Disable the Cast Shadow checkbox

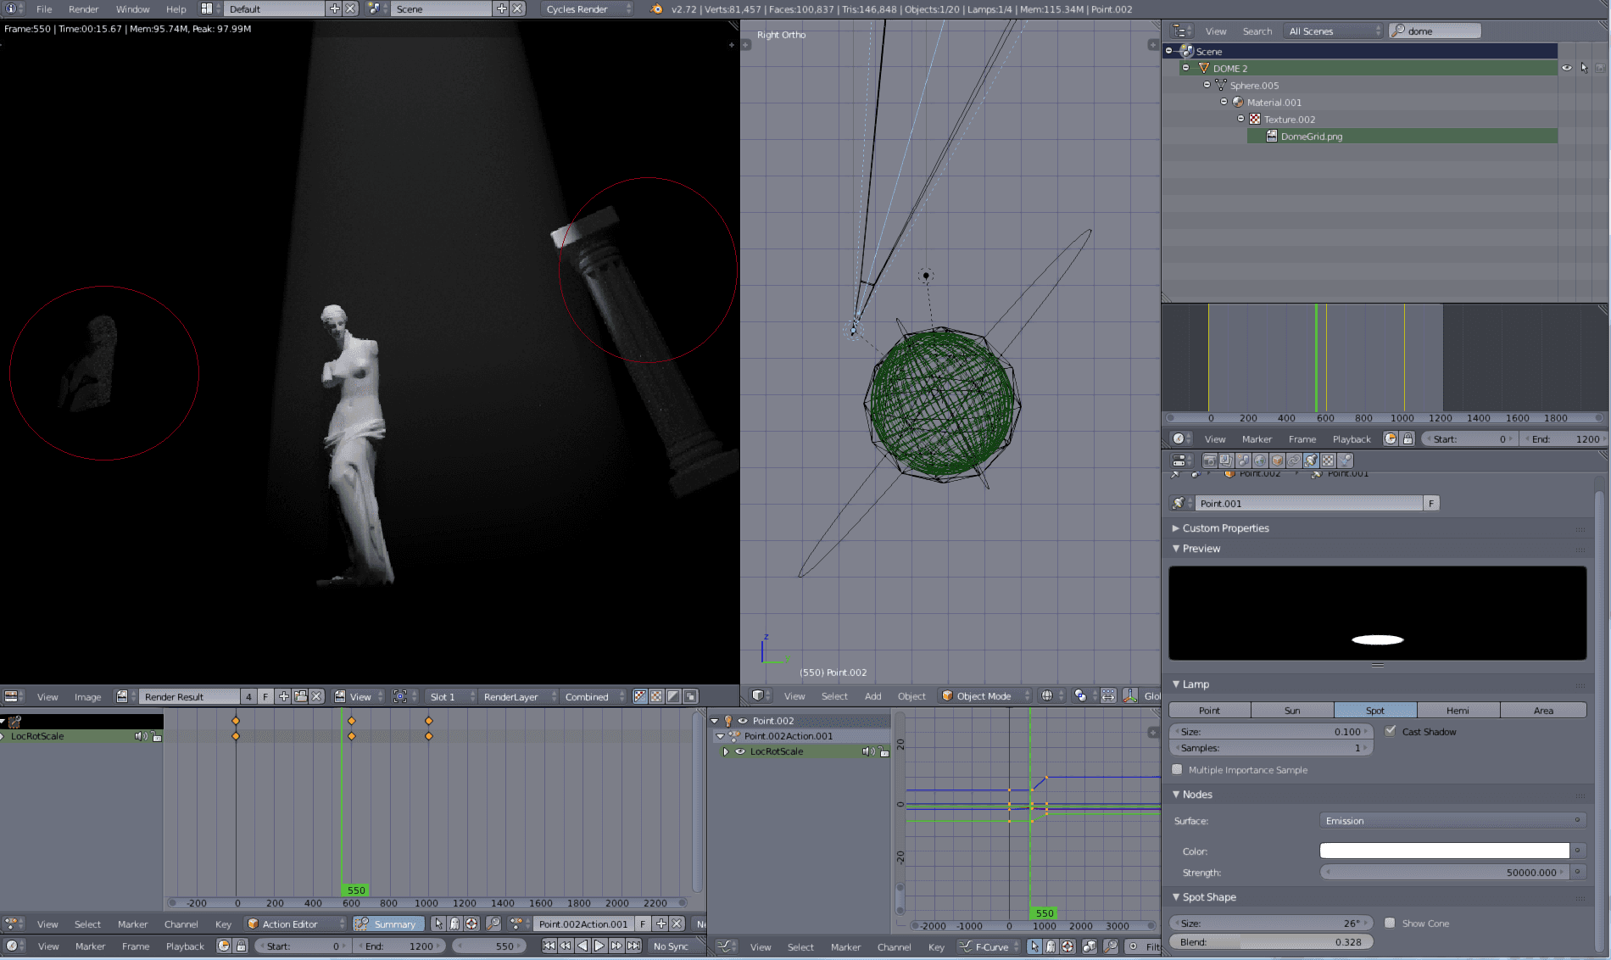click(1391, 731)
